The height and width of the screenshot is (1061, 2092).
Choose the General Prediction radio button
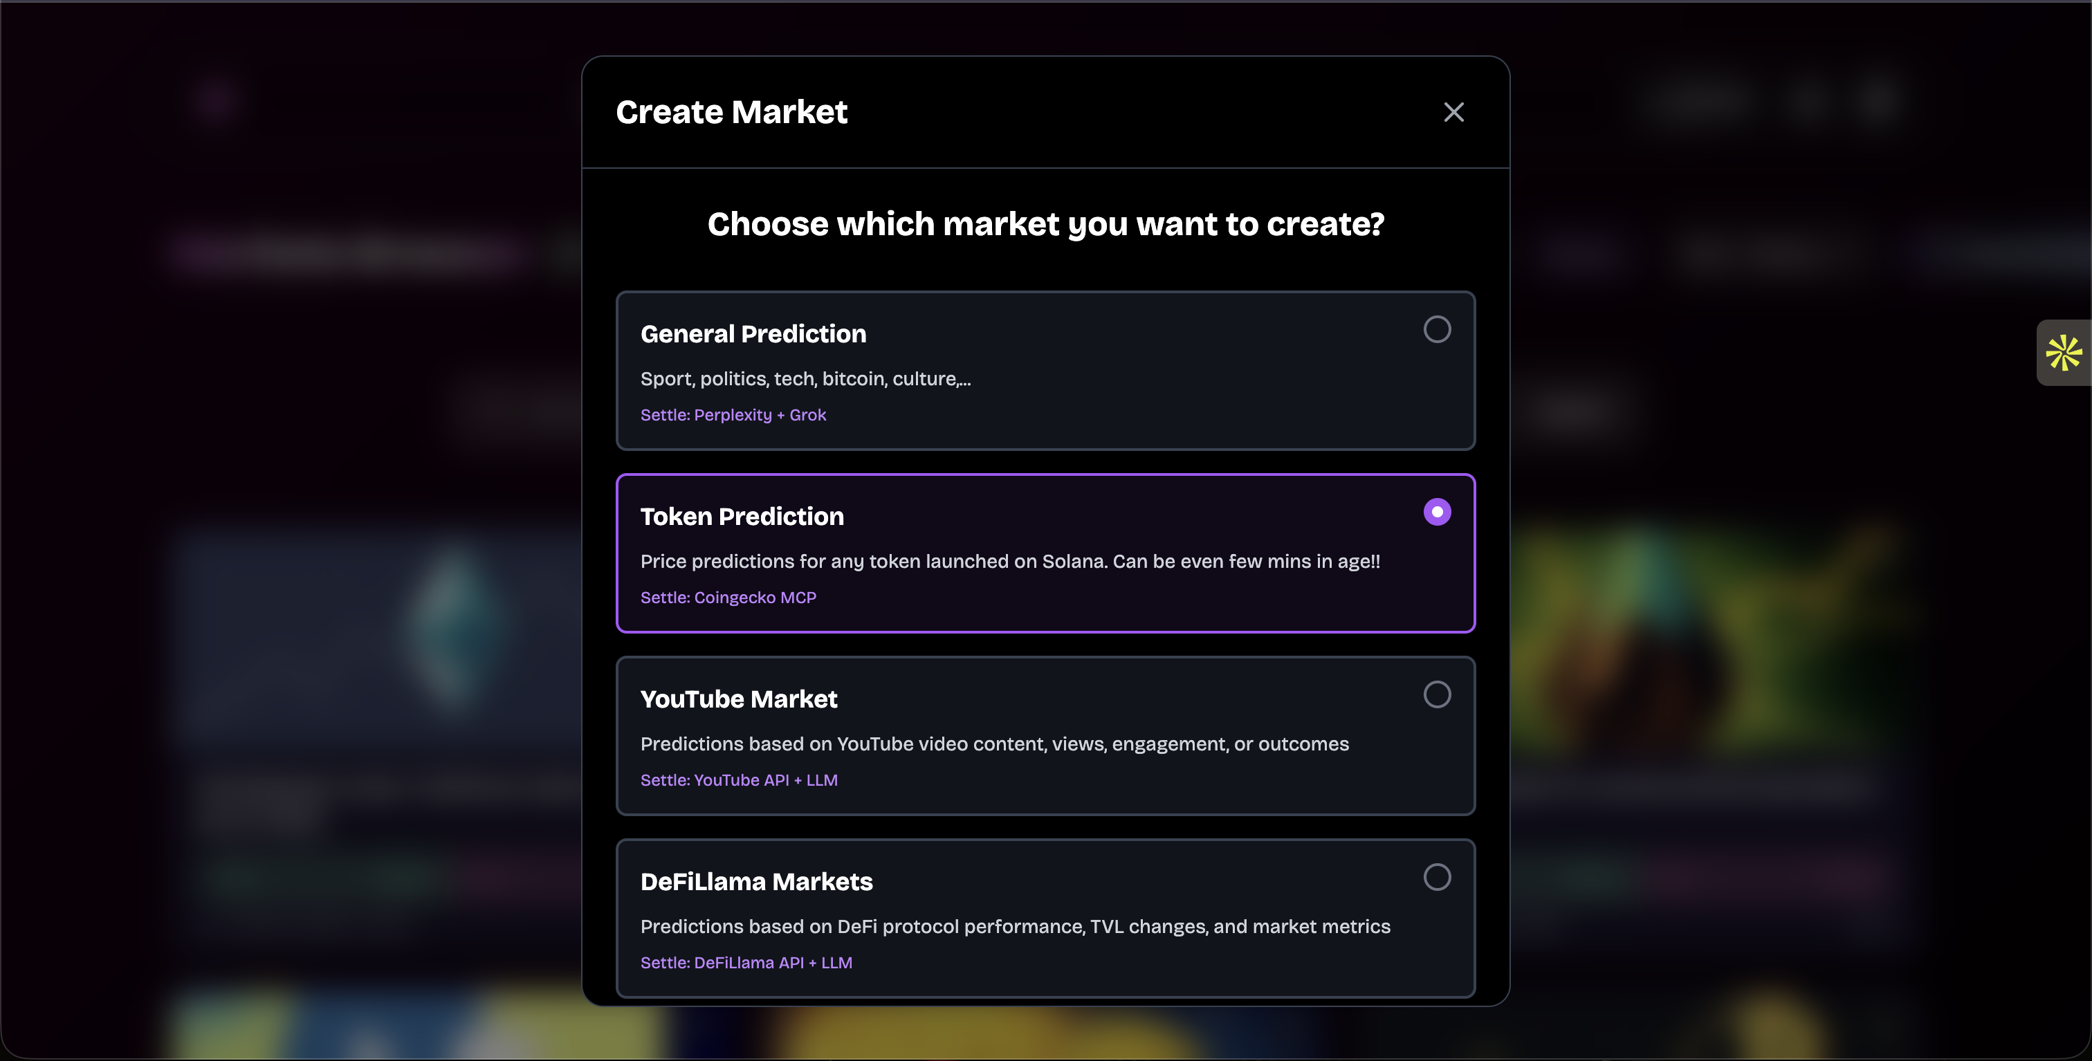coord(1437,329)
